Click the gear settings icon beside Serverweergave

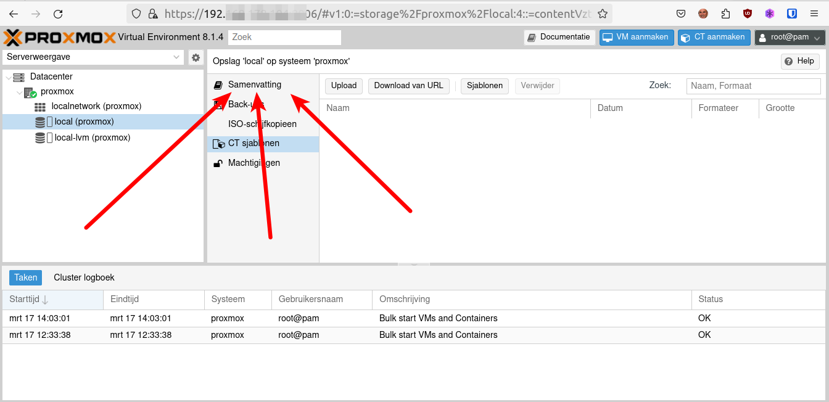tap(196, 57)
